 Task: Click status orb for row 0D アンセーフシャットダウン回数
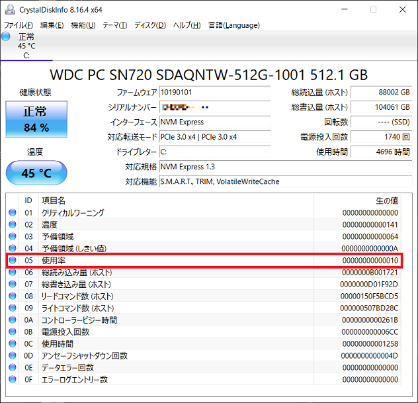[13, 355]
